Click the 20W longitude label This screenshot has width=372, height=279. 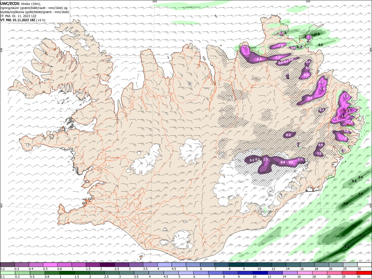(x=155, y=1)
